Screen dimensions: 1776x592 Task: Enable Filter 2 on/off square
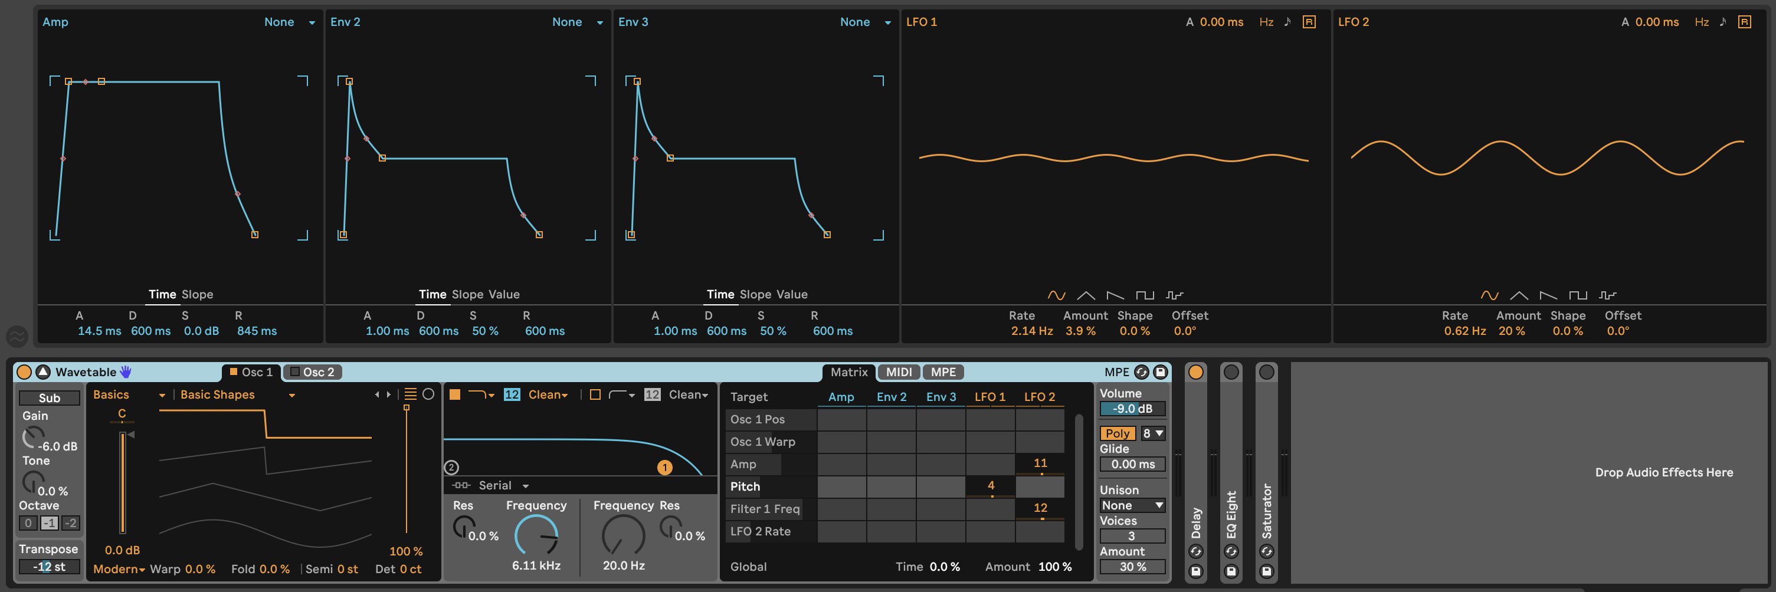(x=596, y=395)
